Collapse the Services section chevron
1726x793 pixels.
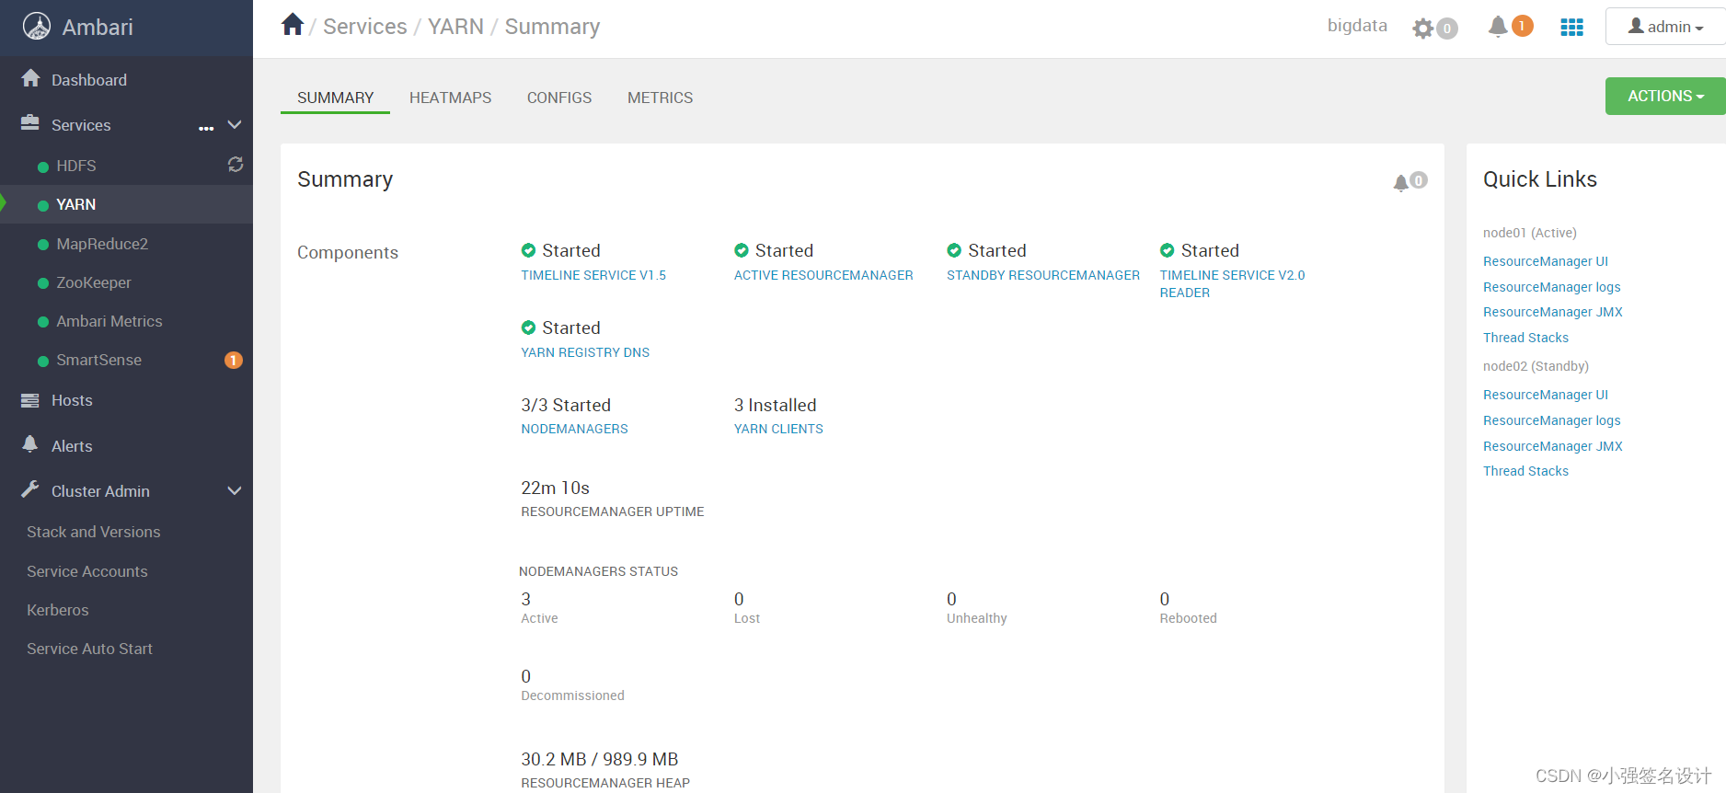tap(235, 124)
